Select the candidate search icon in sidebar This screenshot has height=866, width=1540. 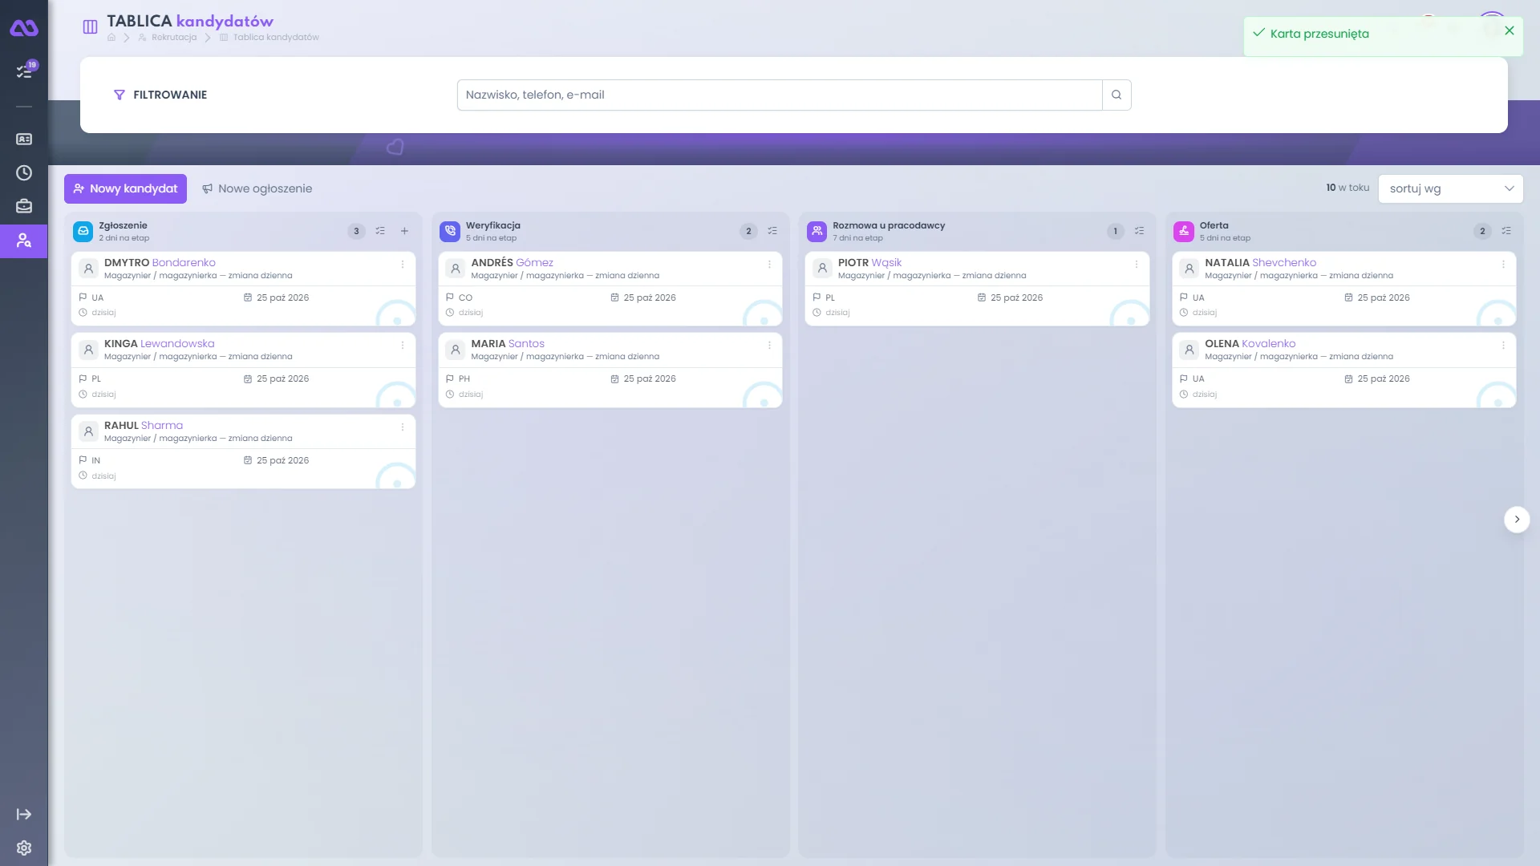click(x=24, y=241)
